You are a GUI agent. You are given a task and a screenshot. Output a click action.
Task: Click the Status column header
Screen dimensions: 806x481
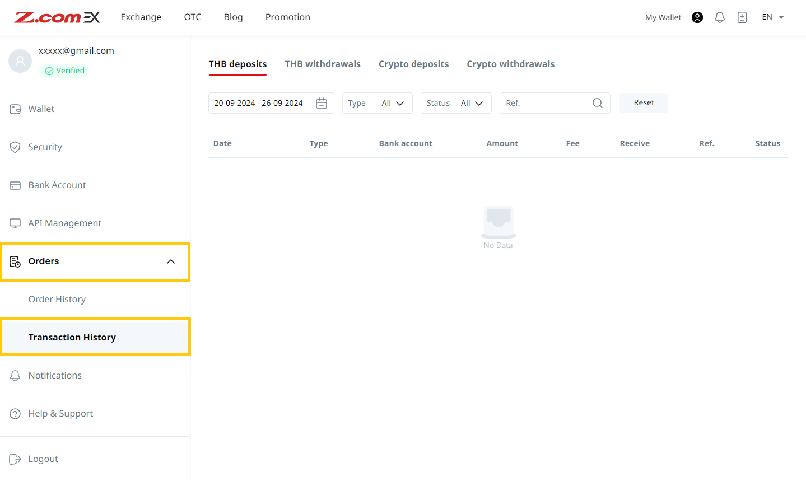tap(767, 143)
